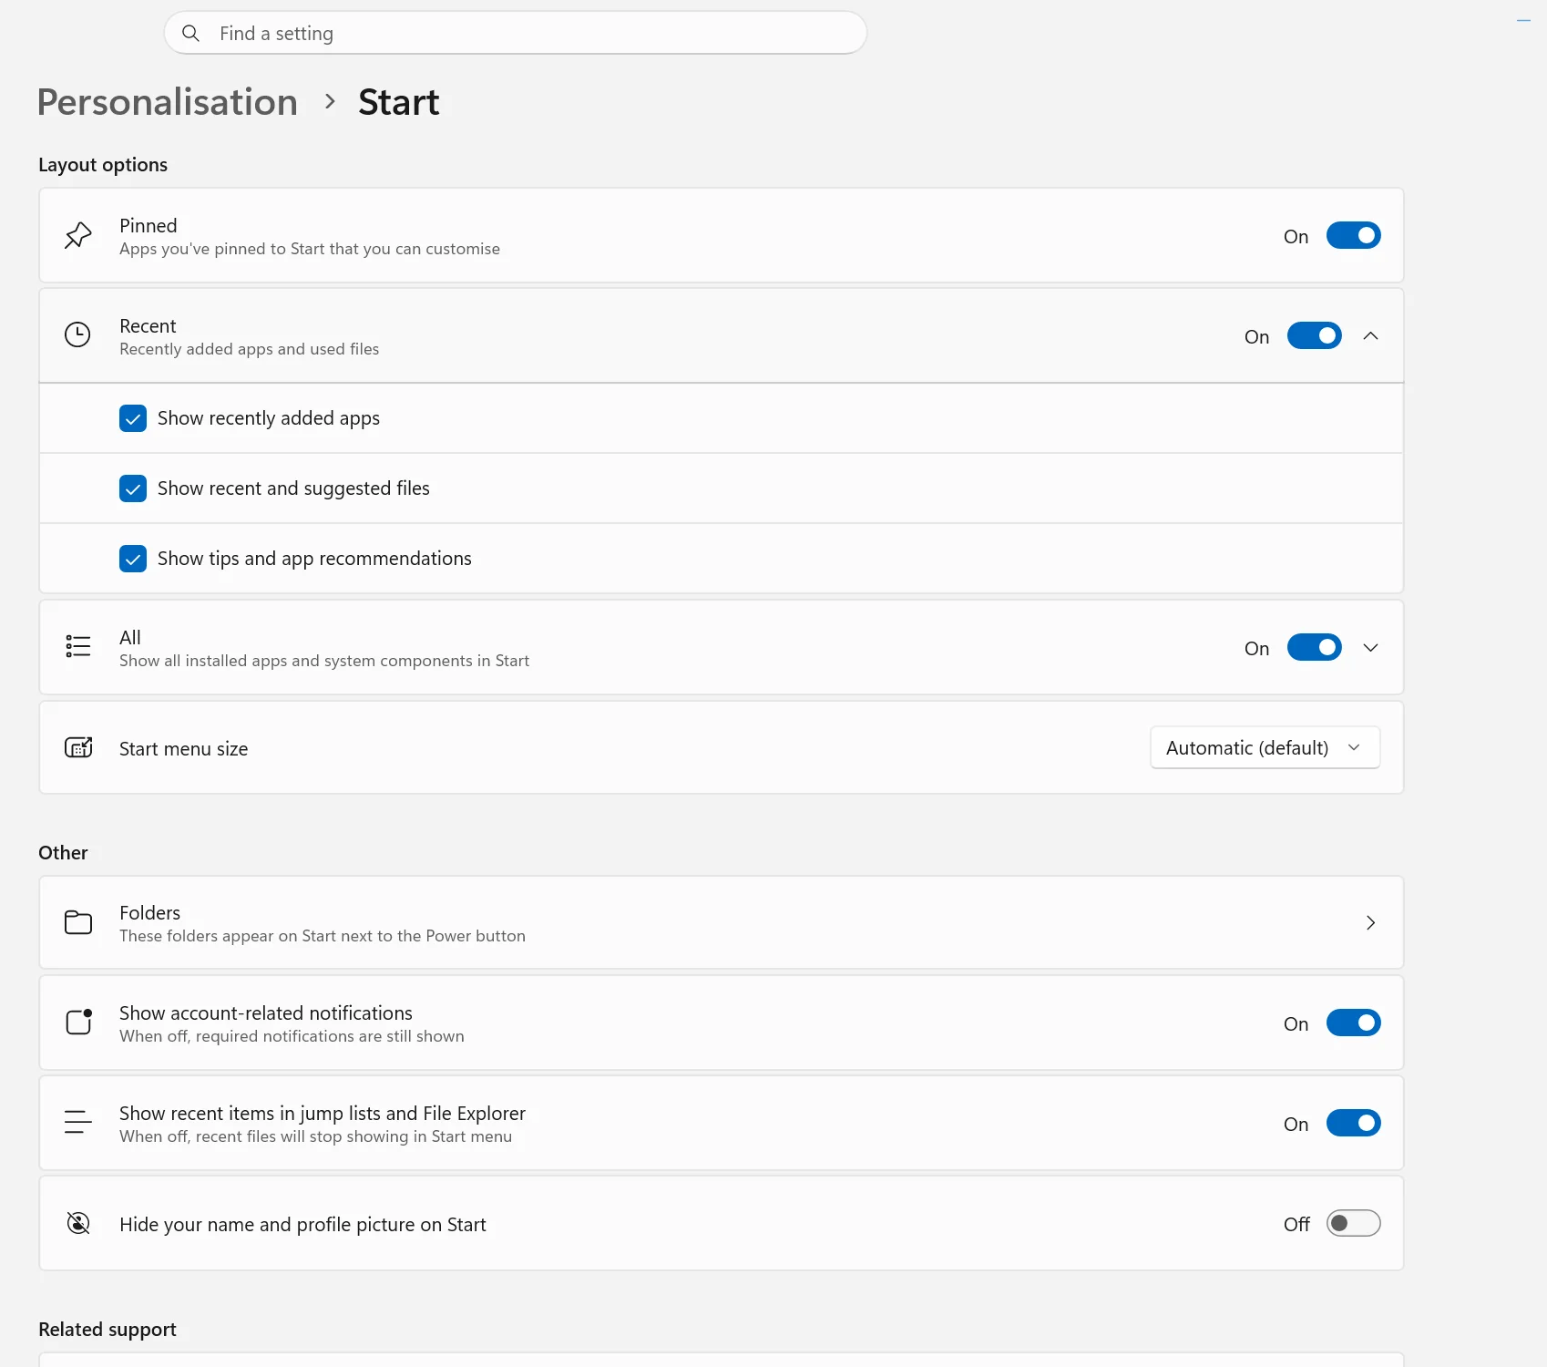The image size is (1547, 1367).
Task: Click 'Apps you've pinned to Start' description
Action: pos(310,249)
